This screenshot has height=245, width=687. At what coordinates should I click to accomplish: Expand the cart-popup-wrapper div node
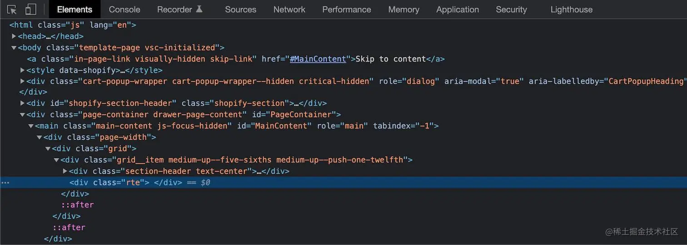[23, 81]
